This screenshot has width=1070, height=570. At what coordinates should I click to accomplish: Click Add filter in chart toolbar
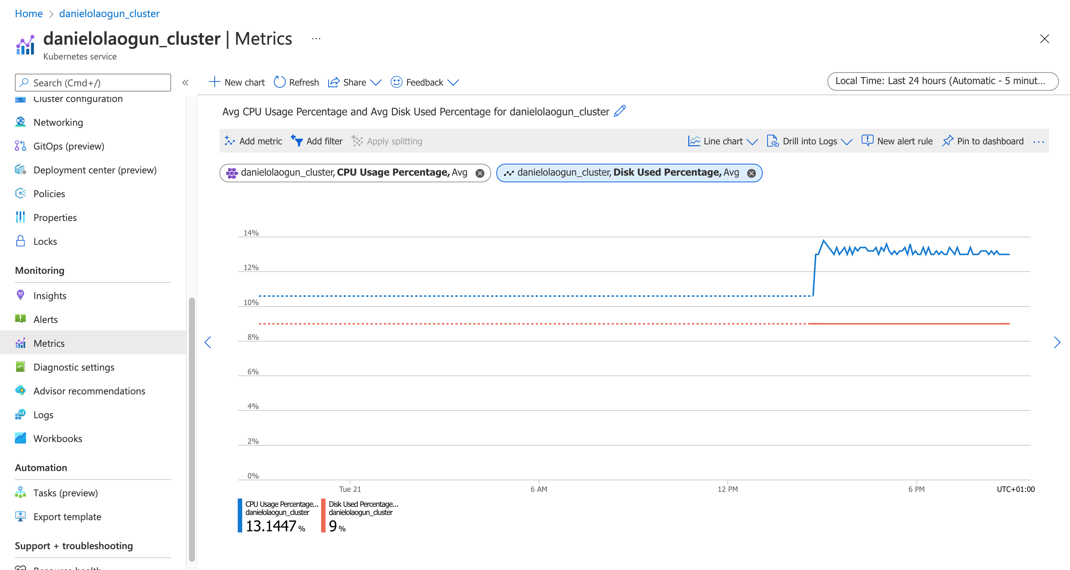[x=317, y=141]
